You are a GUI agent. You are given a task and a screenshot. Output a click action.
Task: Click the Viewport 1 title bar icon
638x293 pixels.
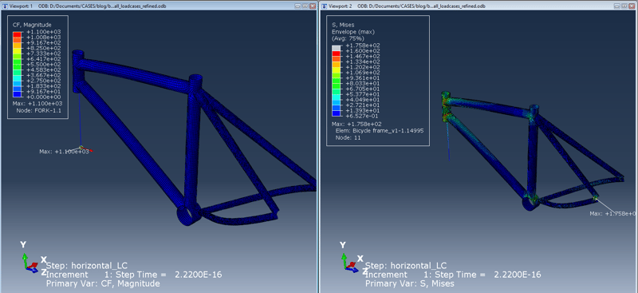(4, 6)
